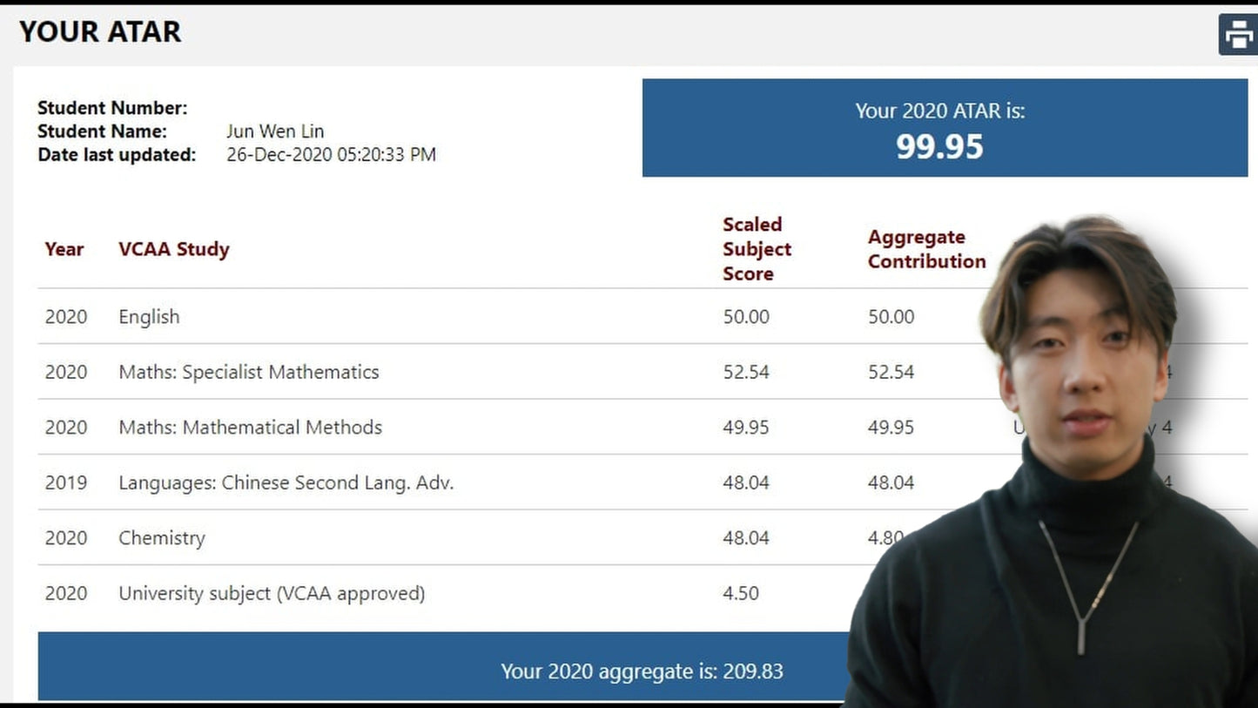Click the Year column header
This screenshot has height=708, width=1258.
[64, 249]
